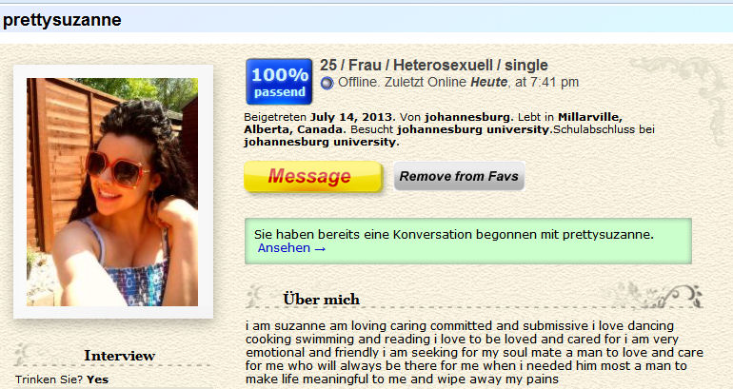The image size is (733, 389).
Task: Click the Millarville, Alberta, Canada location text
Action: [433, 123]
